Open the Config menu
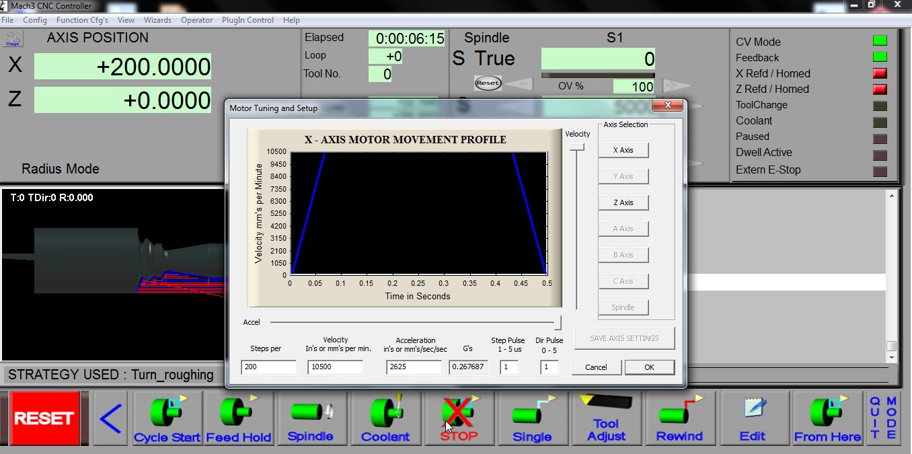 (35, 20)
